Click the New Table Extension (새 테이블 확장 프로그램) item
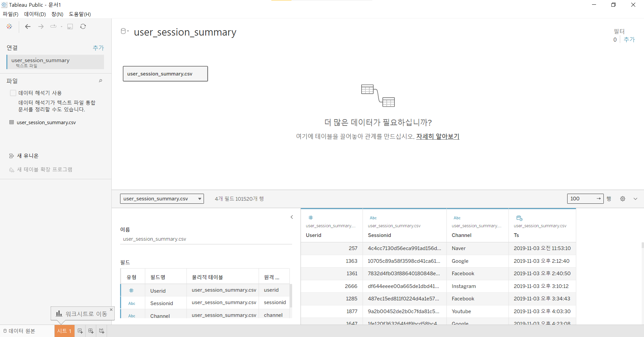Image resolution: width=644 pixels, height=337 pixels. click(41, 170)
